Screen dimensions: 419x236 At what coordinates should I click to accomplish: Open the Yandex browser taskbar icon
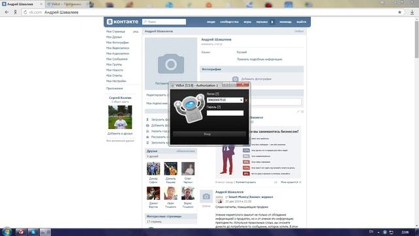click(21, 232)
